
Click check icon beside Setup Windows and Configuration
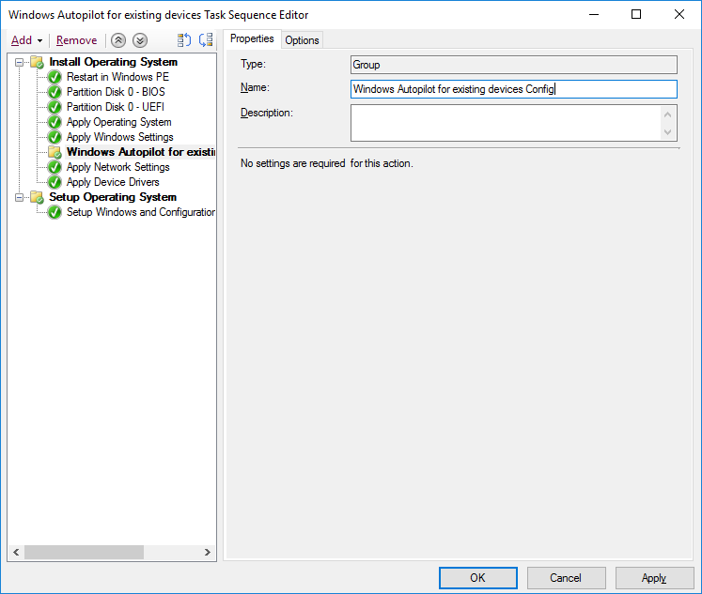click(x=55, y=212)
